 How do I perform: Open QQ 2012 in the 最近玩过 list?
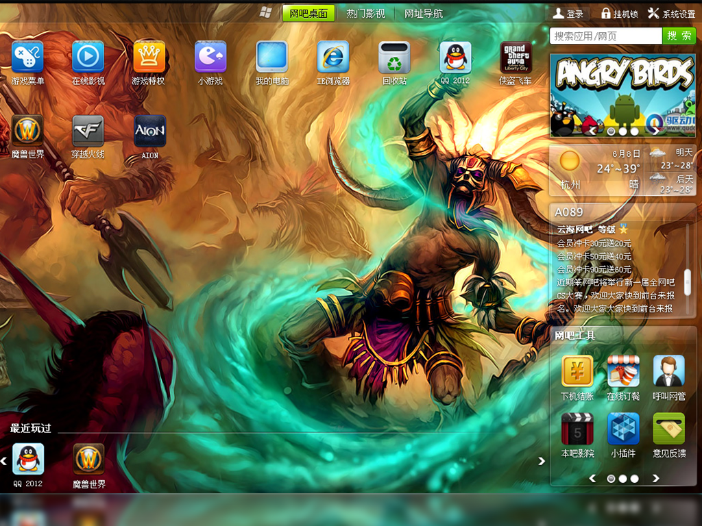point(27,459)
